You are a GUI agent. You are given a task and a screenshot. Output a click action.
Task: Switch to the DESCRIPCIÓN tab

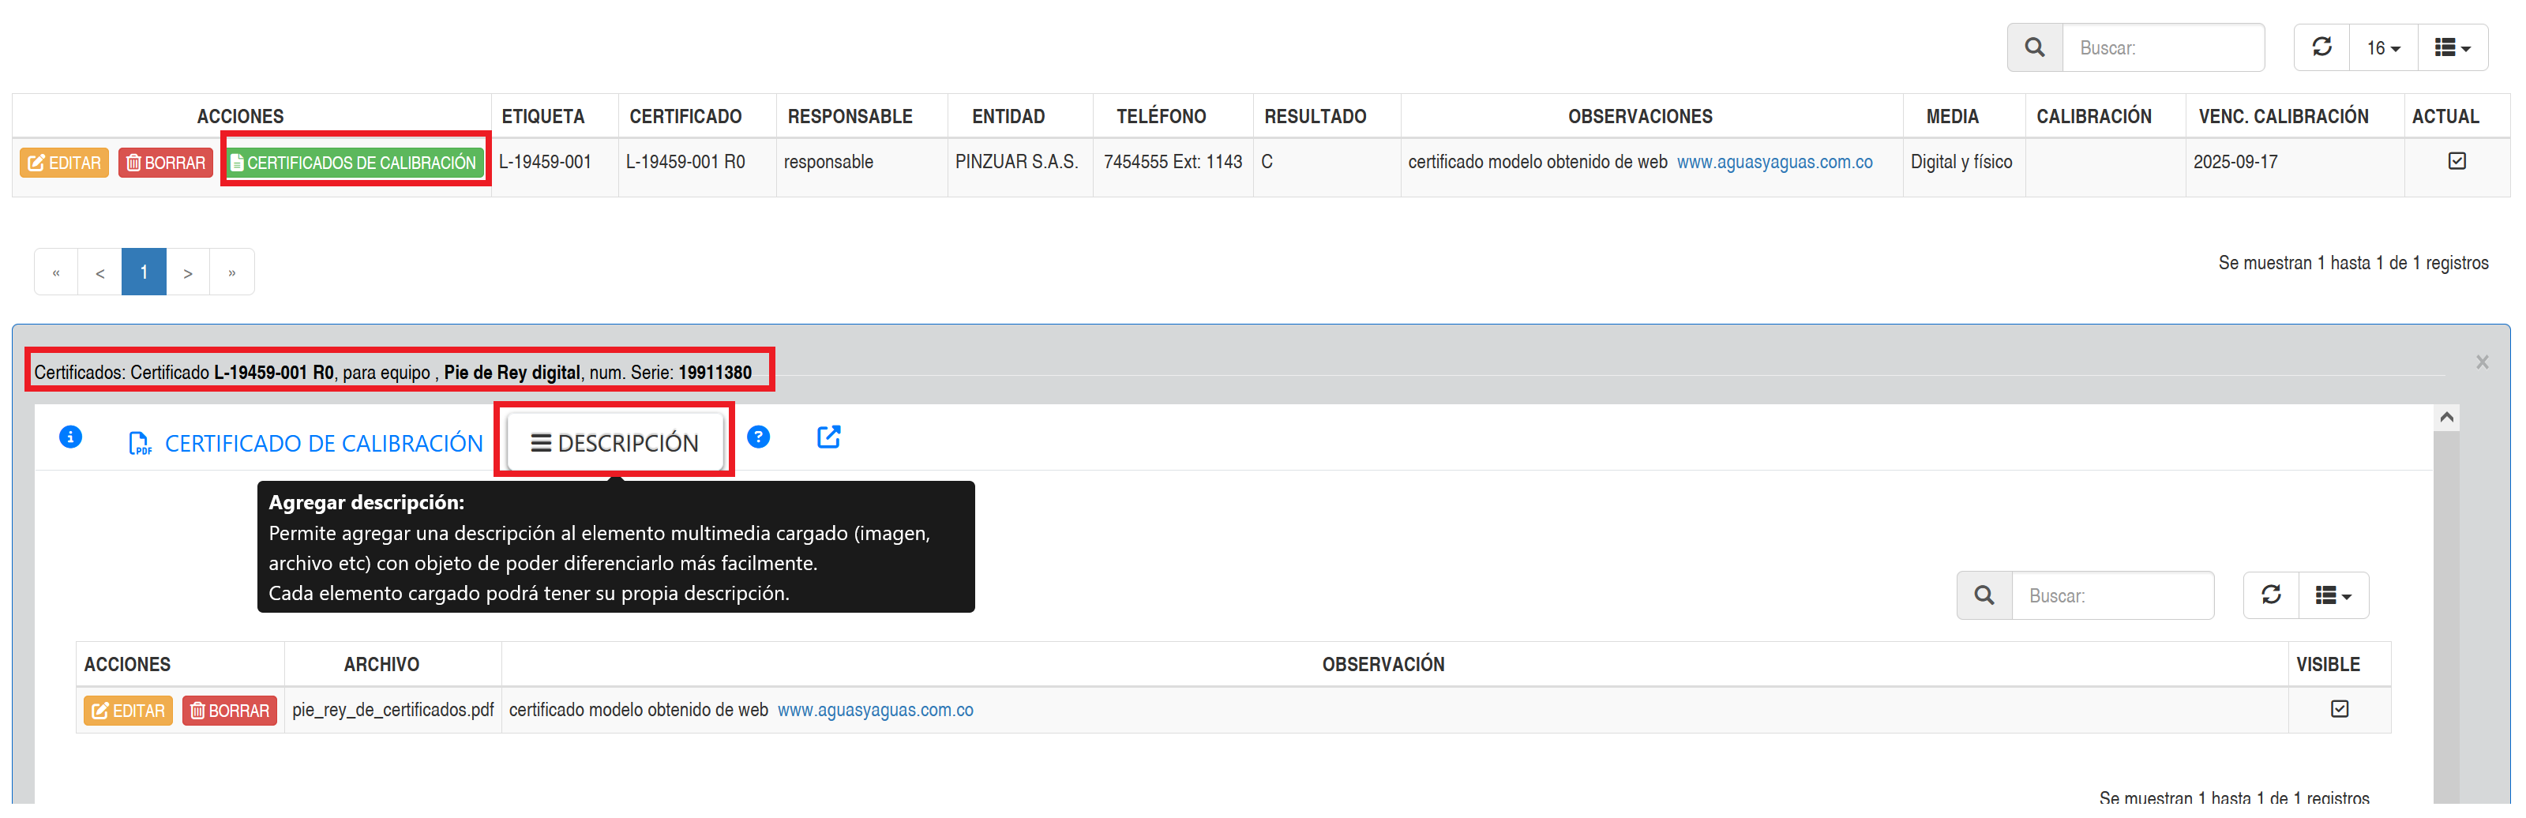pos(615,443)
